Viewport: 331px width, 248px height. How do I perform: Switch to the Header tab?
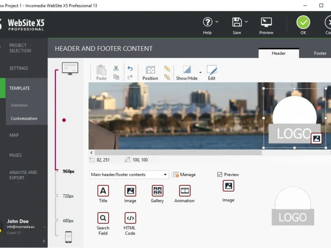point(278,53)
